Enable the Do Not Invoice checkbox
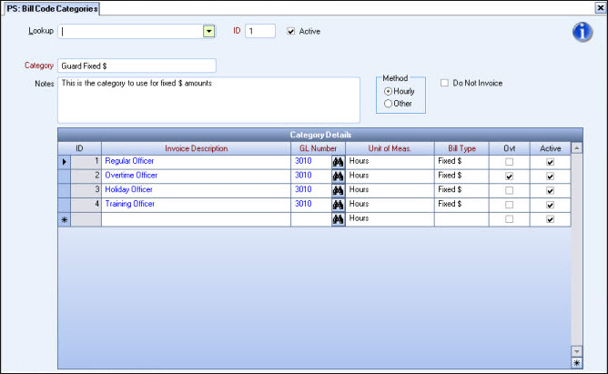The image size is (608, 374). [444, 84]
